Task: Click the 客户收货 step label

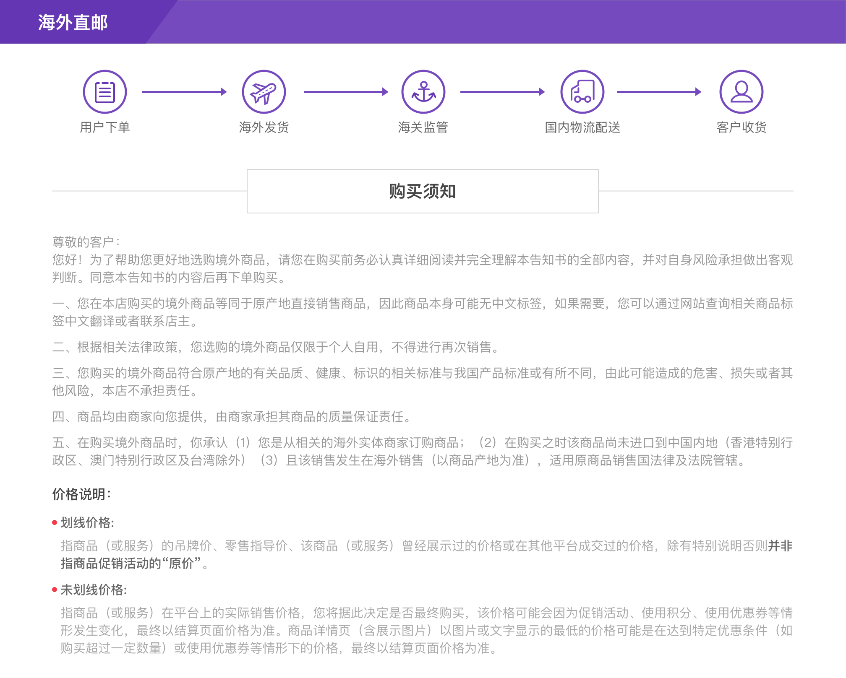Action: tap(741, 127)
